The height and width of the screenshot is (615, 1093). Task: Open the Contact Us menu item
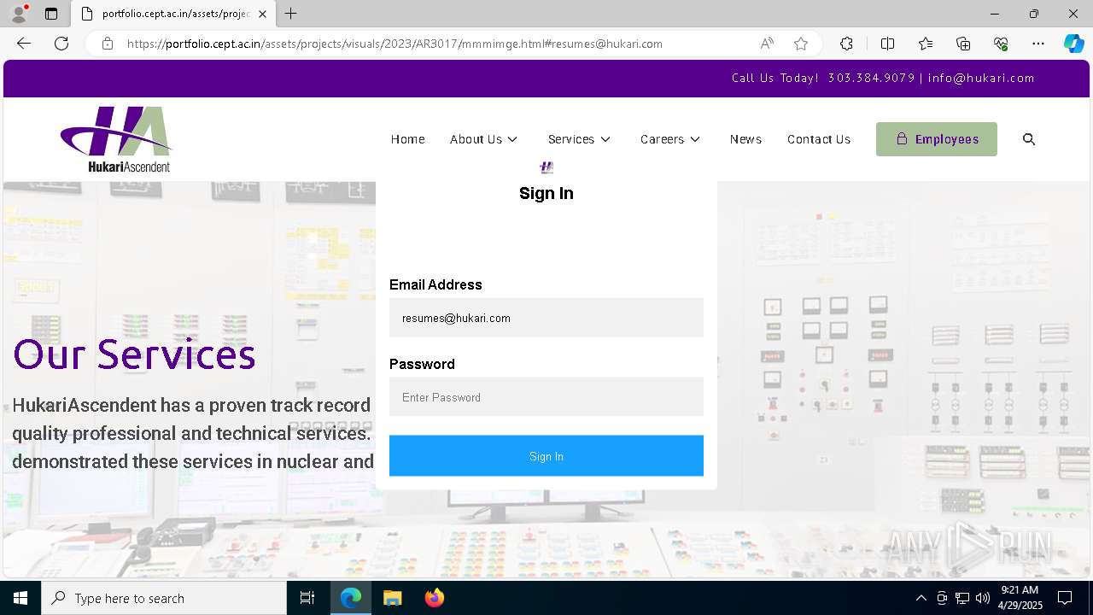click(819, 139)
